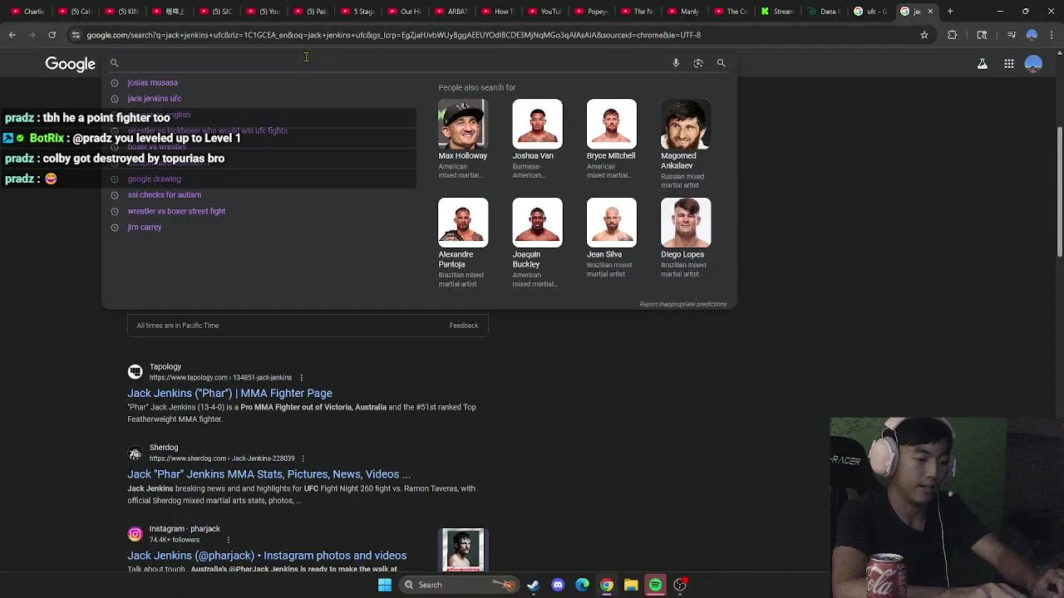Open the Chrome extensions puzzle icon
The width and height of the screenshot is (1064, 598).
pyautogui.click(x=953, y=35)
